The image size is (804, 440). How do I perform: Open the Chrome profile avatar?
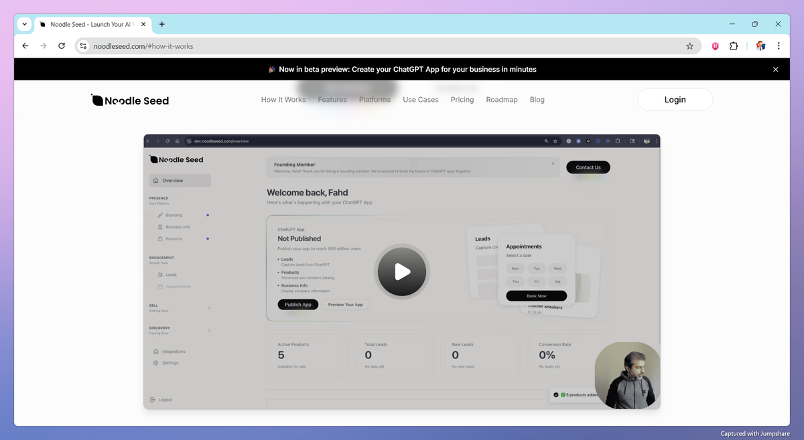point(760,46)
